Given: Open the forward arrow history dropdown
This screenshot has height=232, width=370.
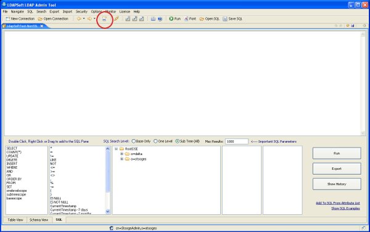Looking at the screenshot, I should click(x=94, y=19).
